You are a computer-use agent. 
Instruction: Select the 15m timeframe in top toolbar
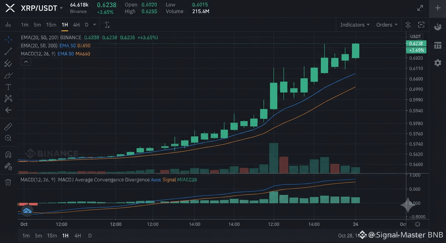click(51, 25)
